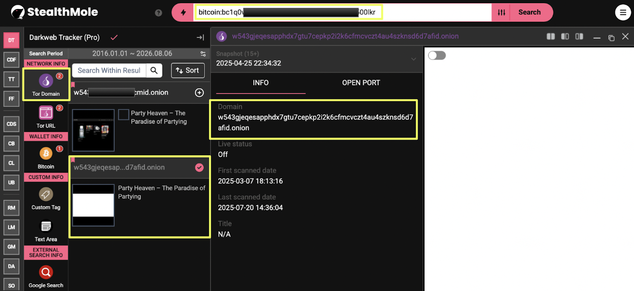634x291 pixels.
Task: Tick the checkbox beside Party Heaven – The Paradise
Action: 124,114
